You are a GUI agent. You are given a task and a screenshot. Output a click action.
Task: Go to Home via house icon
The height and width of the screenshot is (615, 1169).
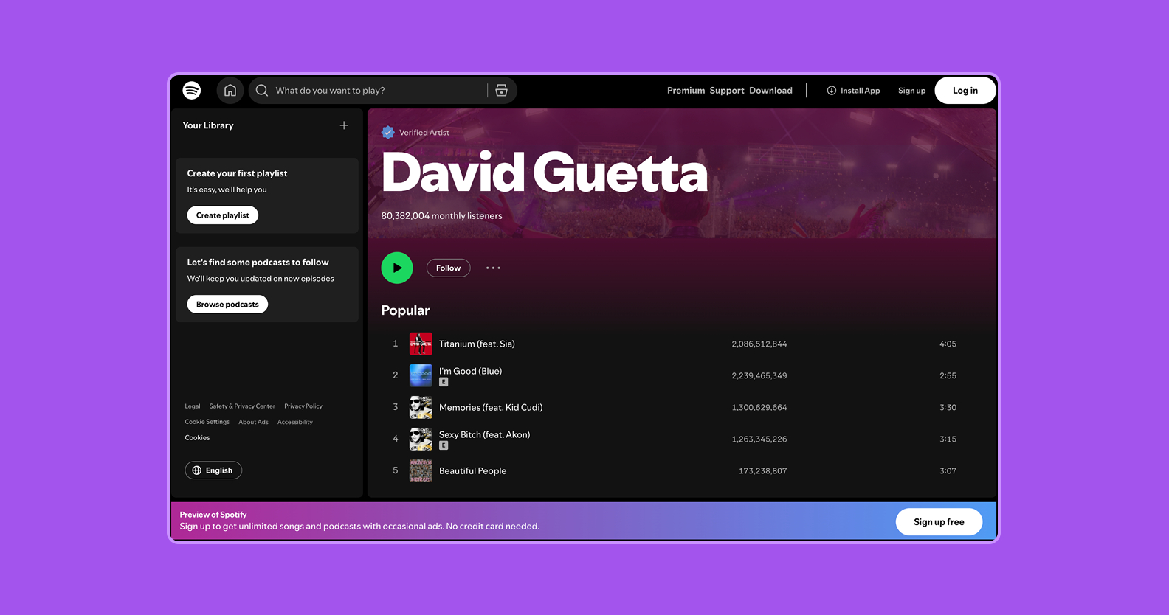click(230, 90)
